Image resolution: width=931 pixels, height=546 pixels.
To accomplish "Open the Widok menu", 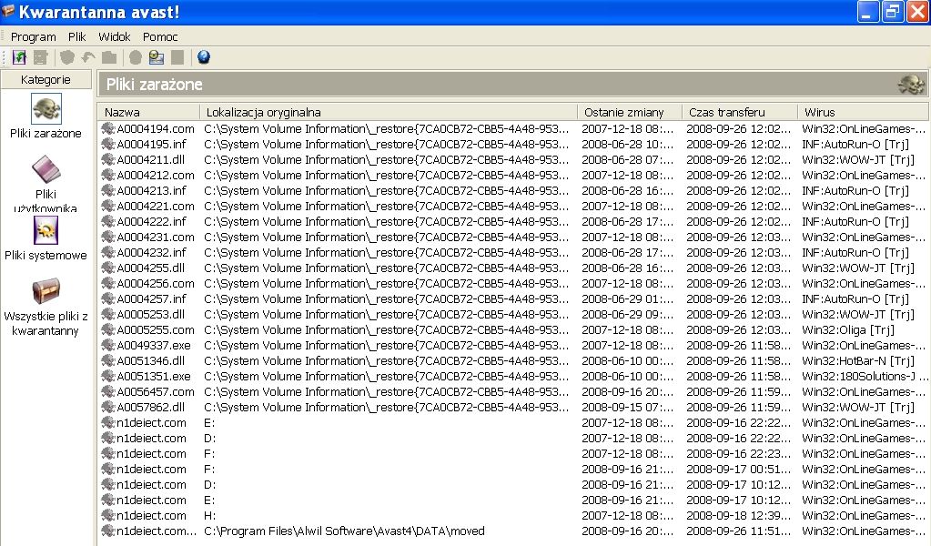I will coord(114,36).
